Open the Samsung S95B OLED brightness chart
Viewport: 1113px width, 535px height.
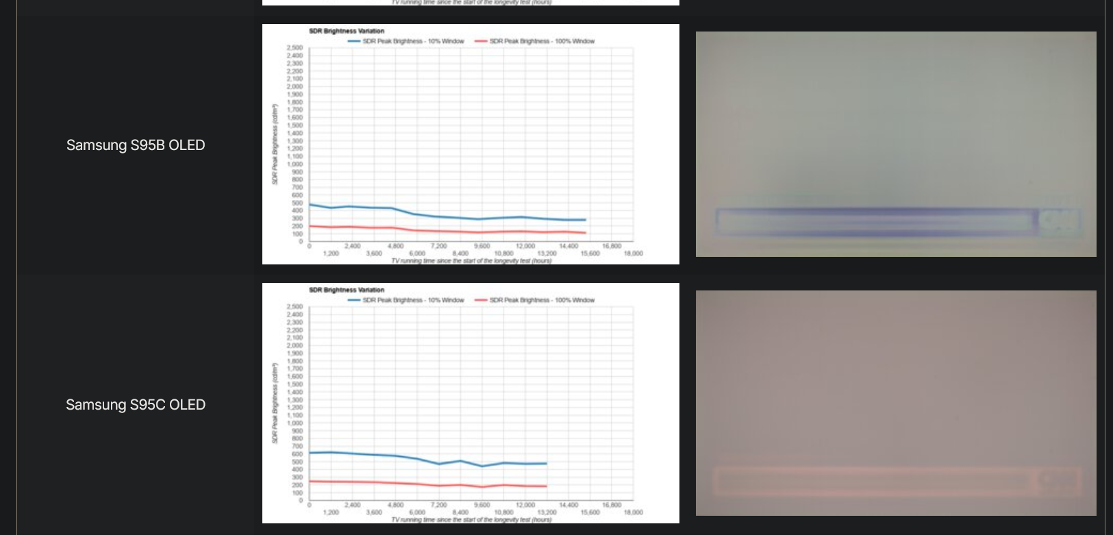point(471,144)
